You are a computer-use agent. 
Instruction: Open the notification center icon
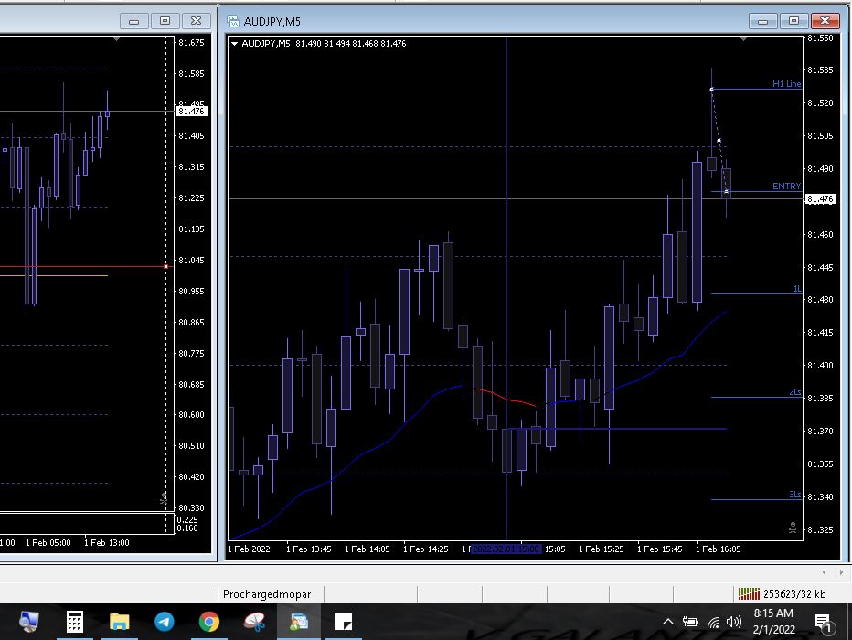[823, 623]
